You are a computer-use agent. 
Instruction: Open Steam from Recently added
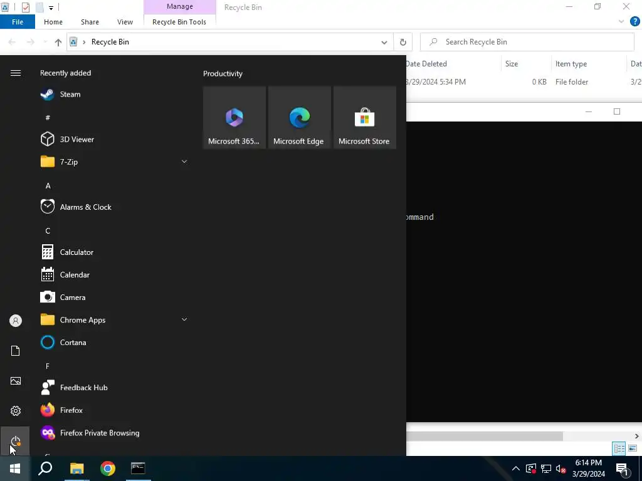click(x=114, y=94)
